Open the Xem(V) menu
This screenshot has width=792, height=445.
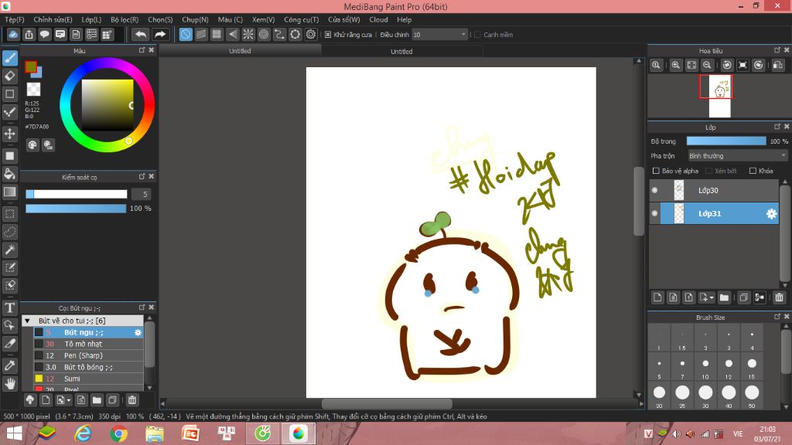[264, 19]
